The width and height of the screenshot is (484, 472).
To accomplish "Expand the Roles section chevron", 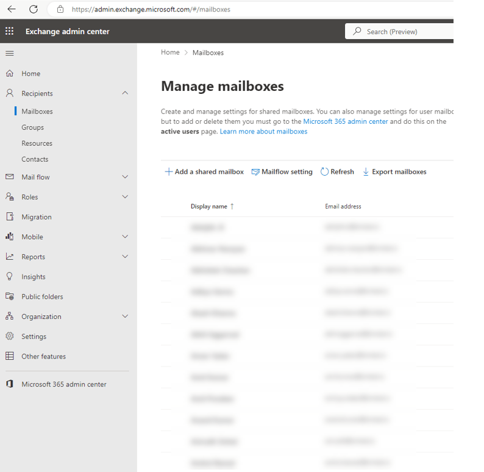I will click(125, 197).
